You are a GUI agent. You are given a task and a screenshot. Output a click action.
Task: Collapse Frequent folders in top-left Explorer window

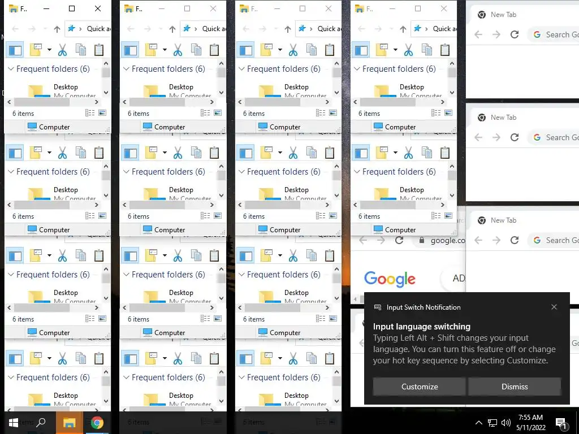(x=11, y=68)
